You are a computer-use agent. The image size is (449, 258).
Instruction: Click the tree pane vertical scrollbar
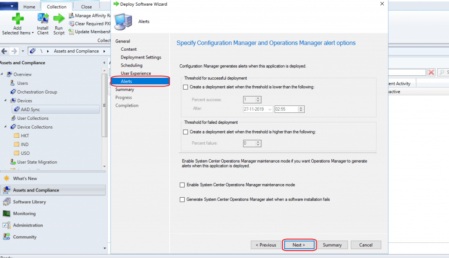point(104,105)
